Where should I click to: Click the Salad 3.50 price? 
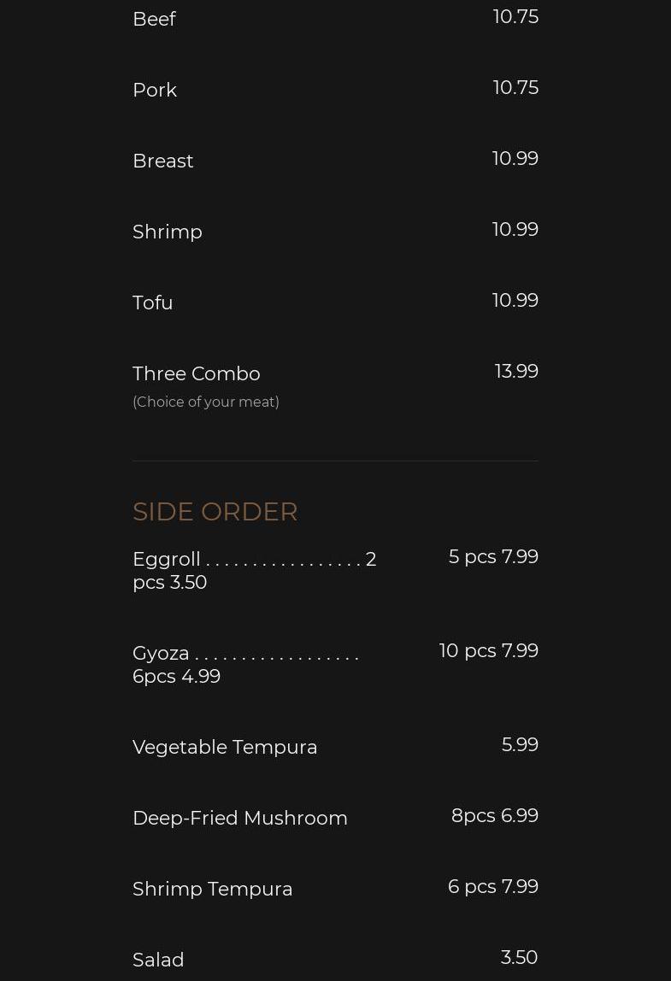click(519, 957)
